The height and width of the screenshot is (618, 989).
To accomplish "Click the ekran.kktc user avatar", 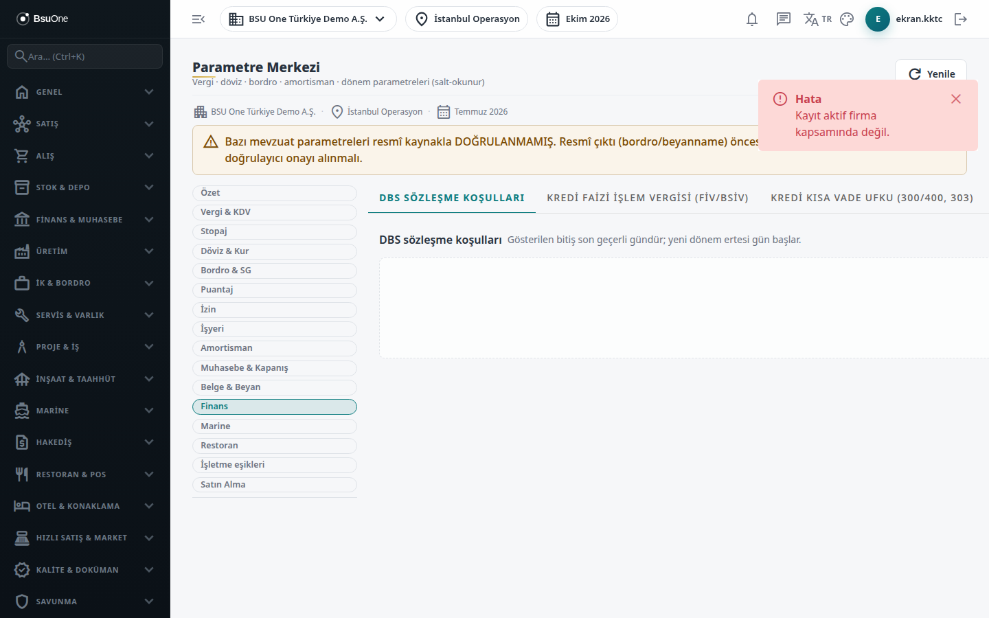I will click(878, 19).
